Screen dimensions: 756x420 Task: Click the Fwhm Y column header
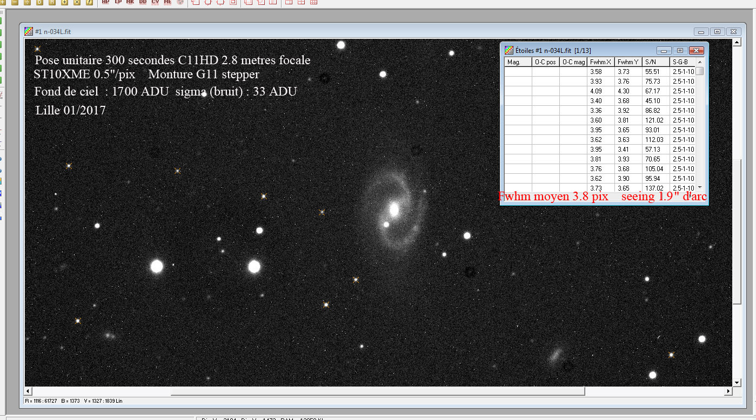click(x=629, y=62)
